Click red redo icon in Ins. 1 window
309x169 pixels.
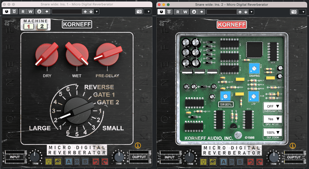click(105, 161)
